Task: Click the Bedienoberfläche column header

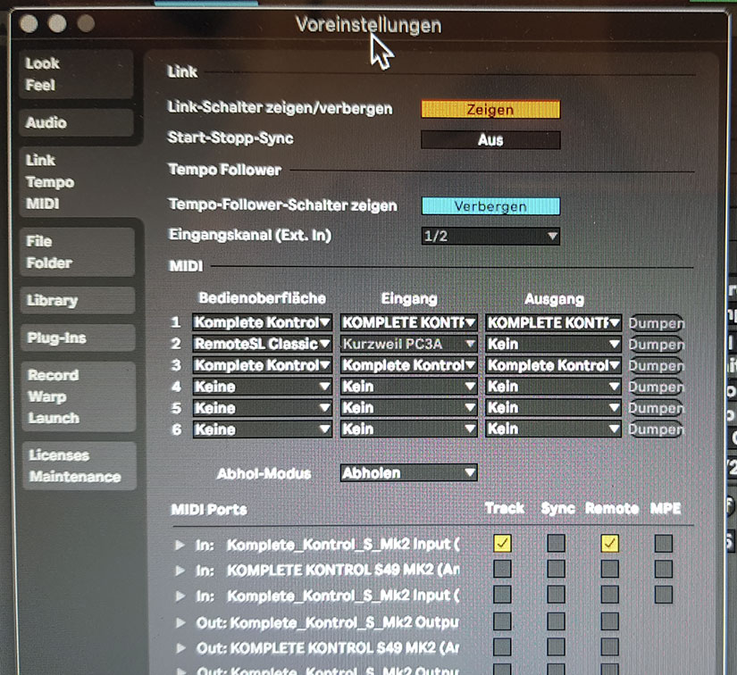Action: pos(262,298)
